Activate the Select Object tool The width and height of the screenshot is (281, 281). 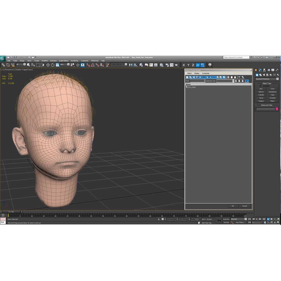(28, 65)
